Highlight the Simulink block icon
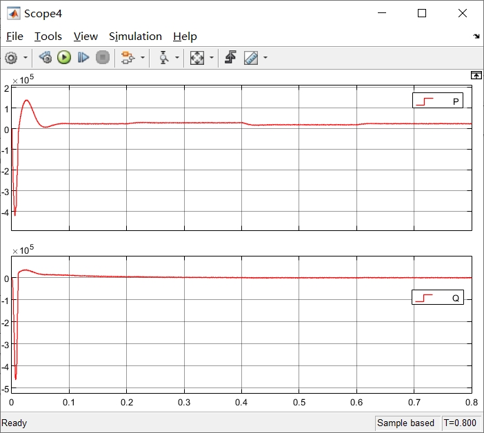 point(128,58)
